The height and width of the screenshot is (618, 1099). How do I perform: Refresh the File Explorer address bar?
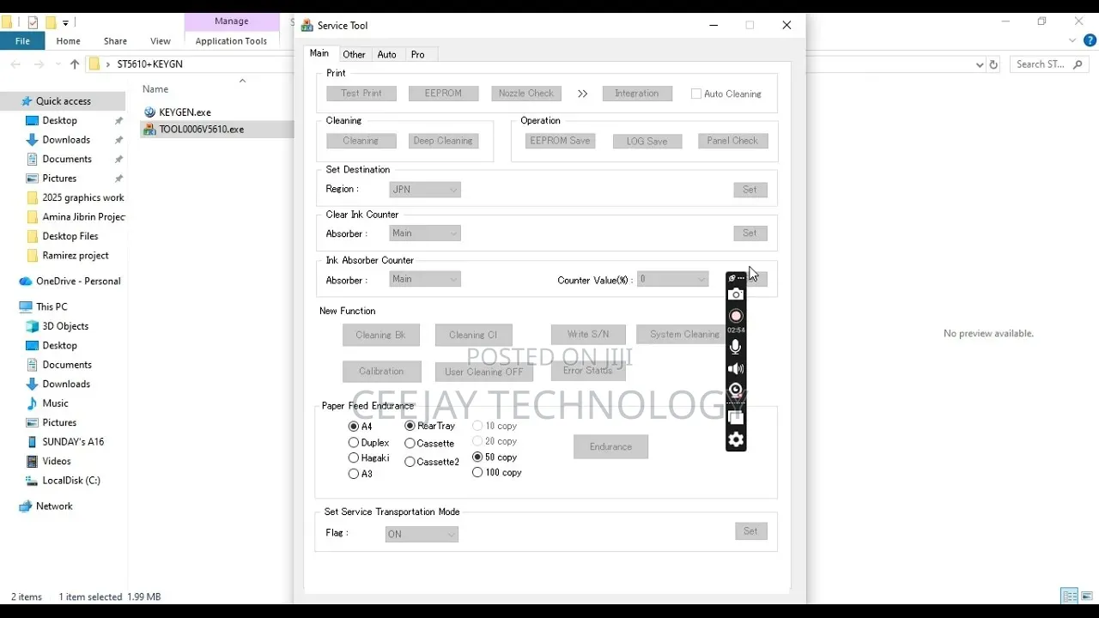tap(994, 64)
